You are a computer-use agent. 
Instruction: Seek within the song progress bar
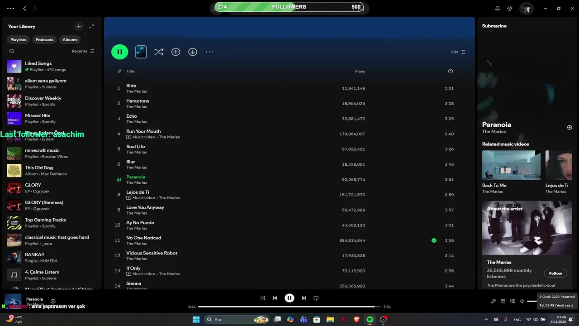click(289, 307)
